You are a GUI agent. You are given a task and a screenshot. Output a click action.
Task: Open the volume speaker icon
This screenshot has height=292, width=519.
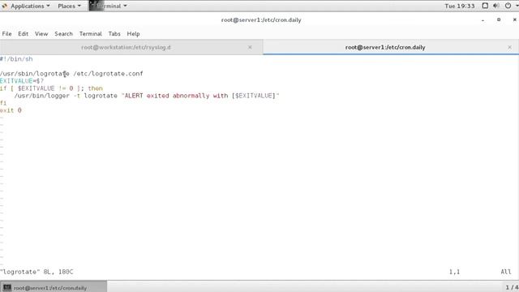coord(495,6)
